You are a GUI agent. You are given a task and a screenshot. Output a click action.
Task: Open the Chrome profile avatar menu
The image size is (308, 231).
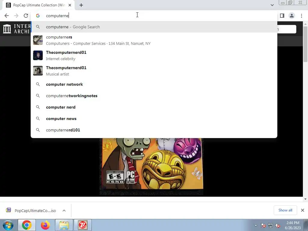coord(292,16)
